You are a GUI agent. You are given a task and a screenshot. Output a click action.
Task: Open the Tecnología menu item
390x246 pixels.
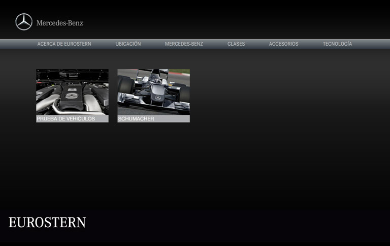coord(337,44)
